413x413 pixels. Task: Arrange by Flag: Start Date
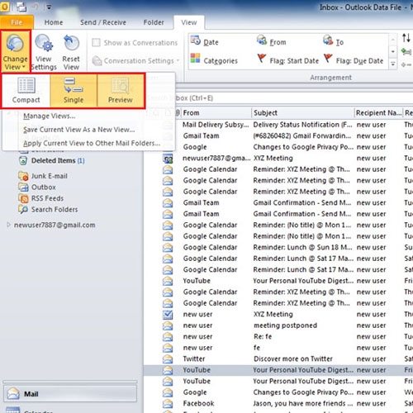[x=288, y=60]
